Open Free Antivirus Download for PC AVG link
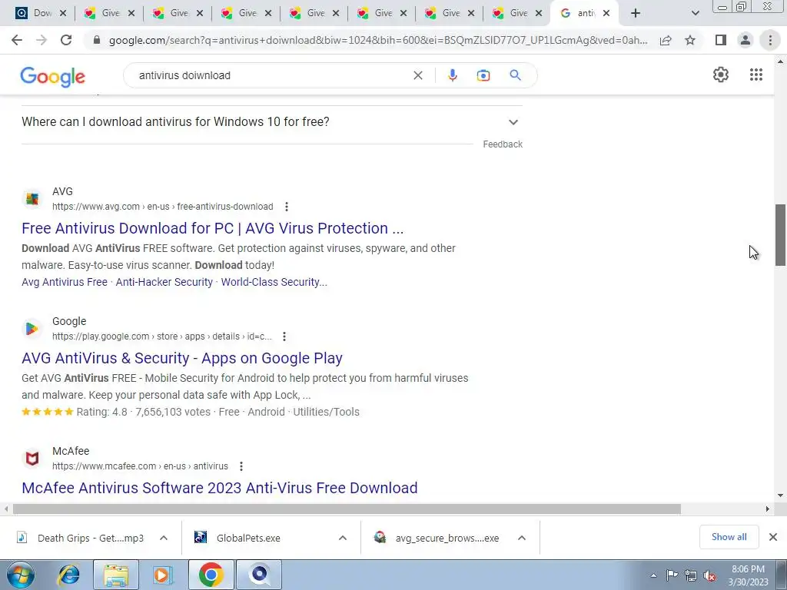The image size is (787, 590). pos(212,228)
